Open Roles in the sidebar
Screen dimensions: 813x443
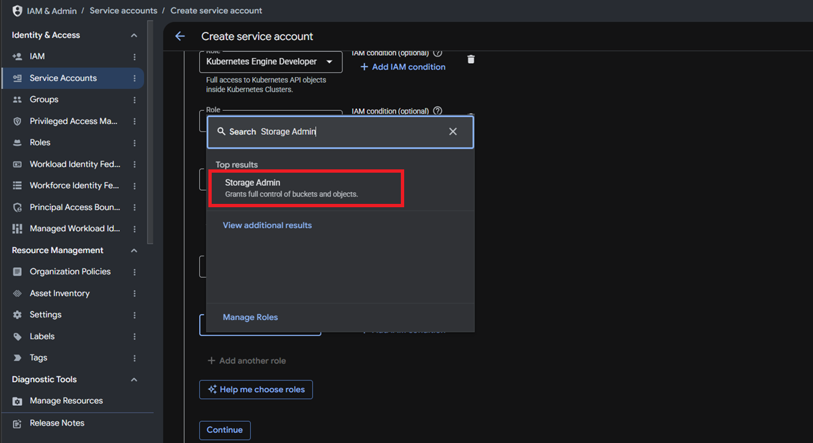40,143
